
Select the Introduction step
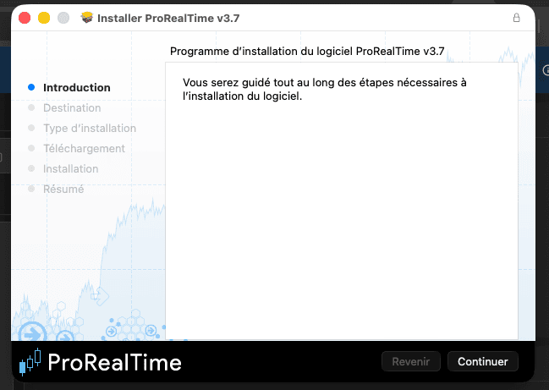tap(77, 87)
